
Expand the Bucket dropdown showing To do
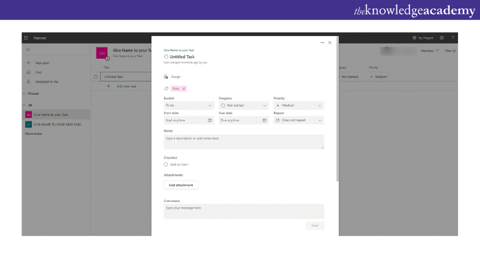(x=189, y=105)
